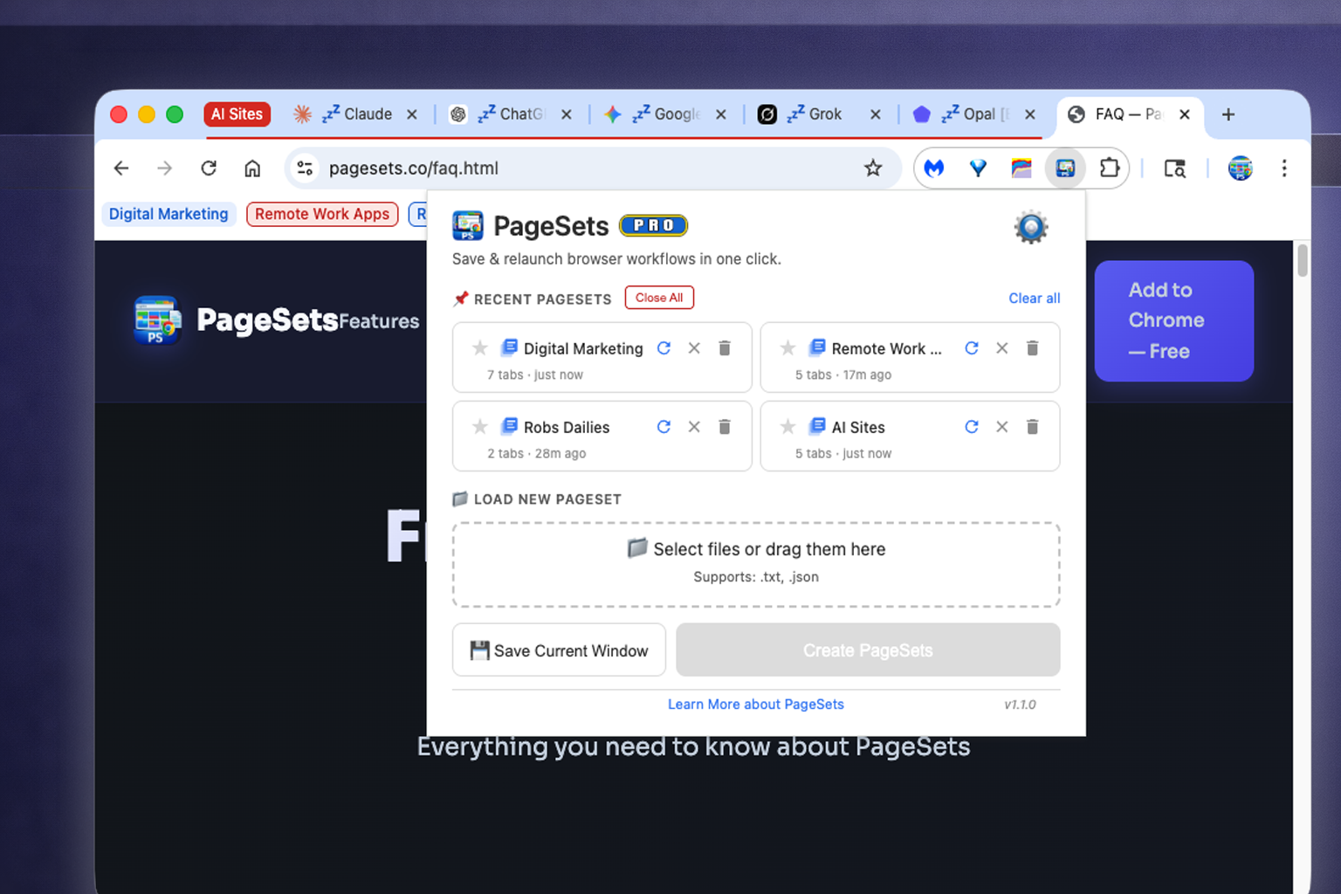1341x894 pixels.
Task: Open Remote Work pageset by name
Action: 886,348
